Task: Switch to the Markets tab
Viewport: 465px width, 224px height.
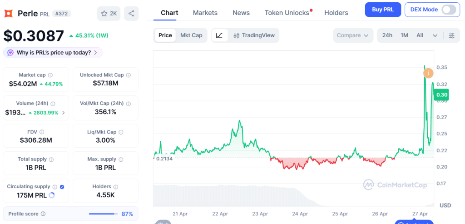Action: pos(205,13)
